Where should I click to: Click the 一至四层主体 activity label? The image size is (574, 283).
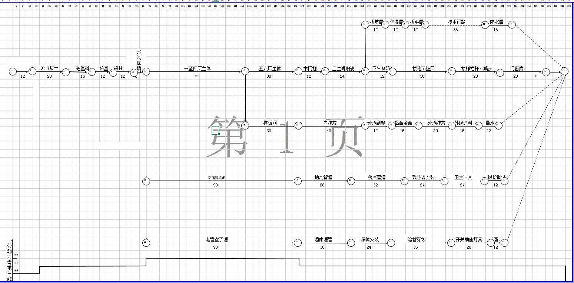tap(197, 69)
